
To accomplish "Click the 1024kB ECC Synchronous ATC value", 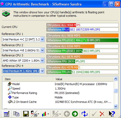I will tap(83, 102).
